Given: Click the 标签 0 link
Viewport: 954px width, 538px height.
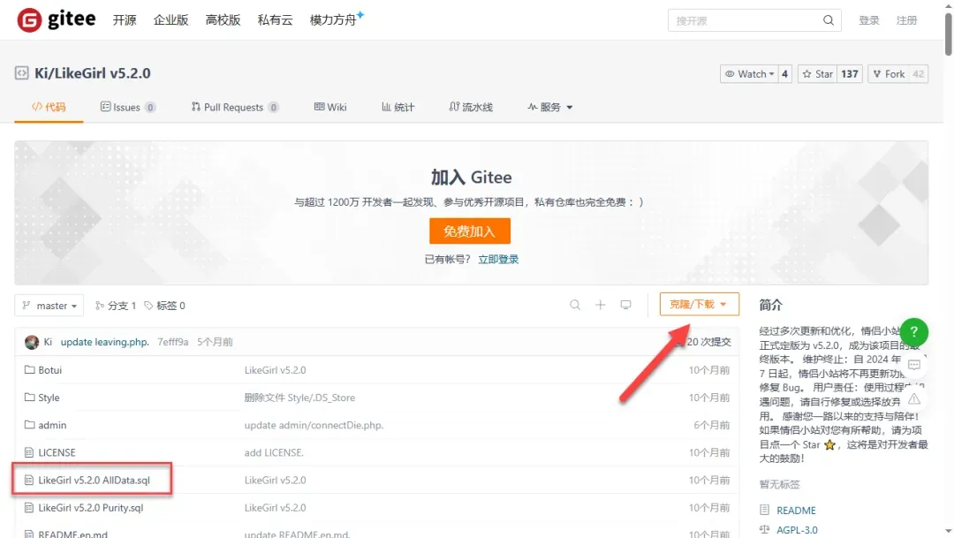Looking at the screenshot, I should pyautogui.click(x=165, y=306).
